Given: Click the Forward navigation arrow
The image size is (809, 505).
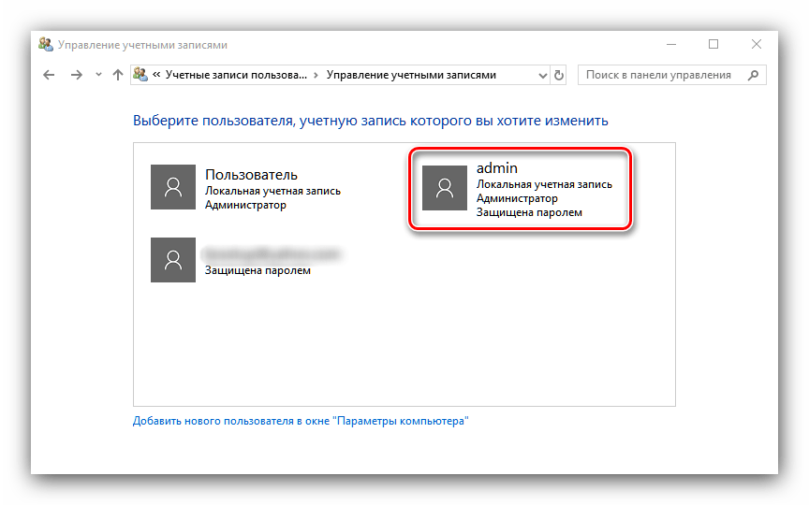Looking at the screenshot, I should click(x=77, y=75).
